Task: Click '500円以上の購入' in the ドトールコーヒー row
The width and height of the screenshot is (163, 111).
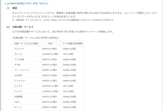Action: click(x=50, y=70)
